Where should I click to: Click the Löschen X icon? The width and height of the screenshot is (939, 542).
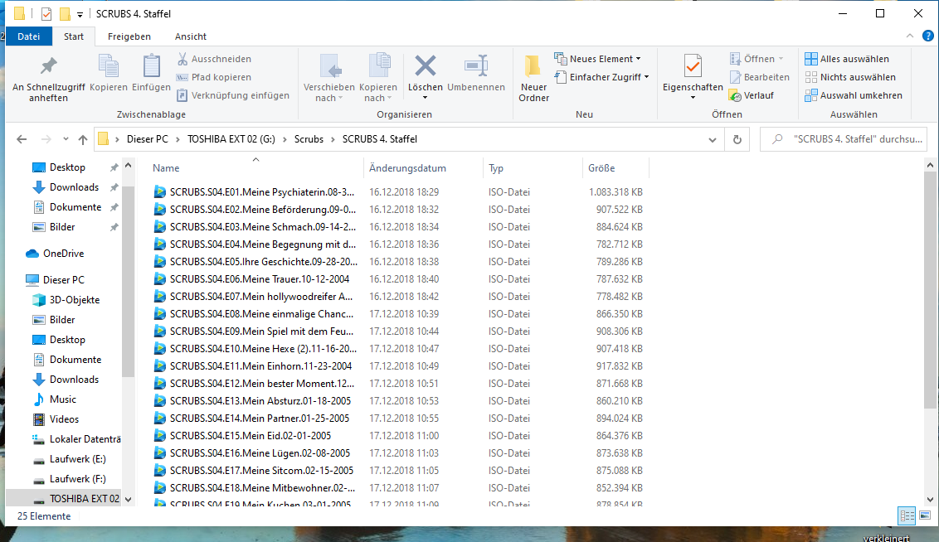(426, 65)
